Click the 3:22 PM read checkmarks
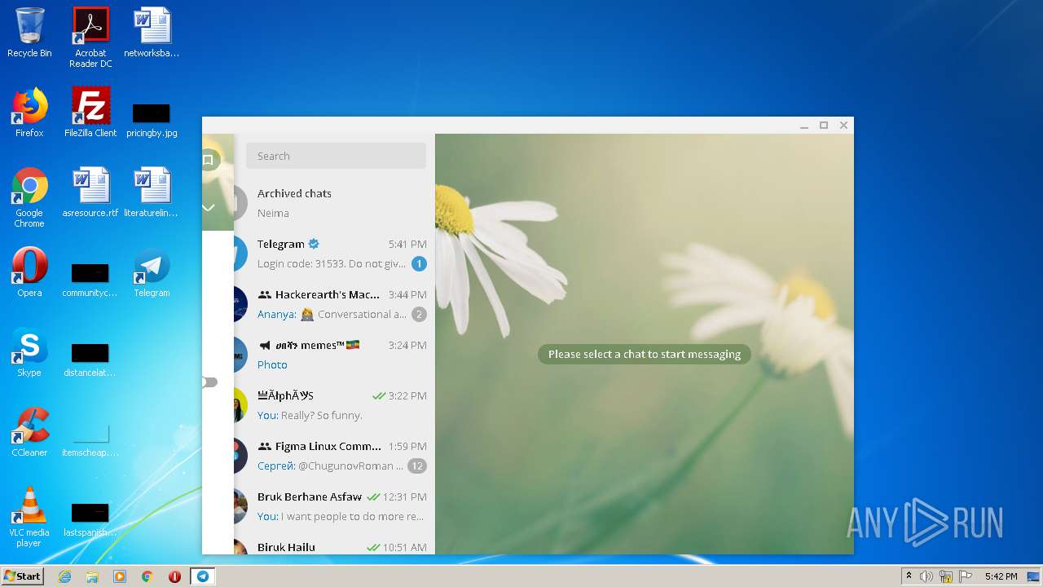This screenshot has width=1043, height=587. [x=378, y=395]
